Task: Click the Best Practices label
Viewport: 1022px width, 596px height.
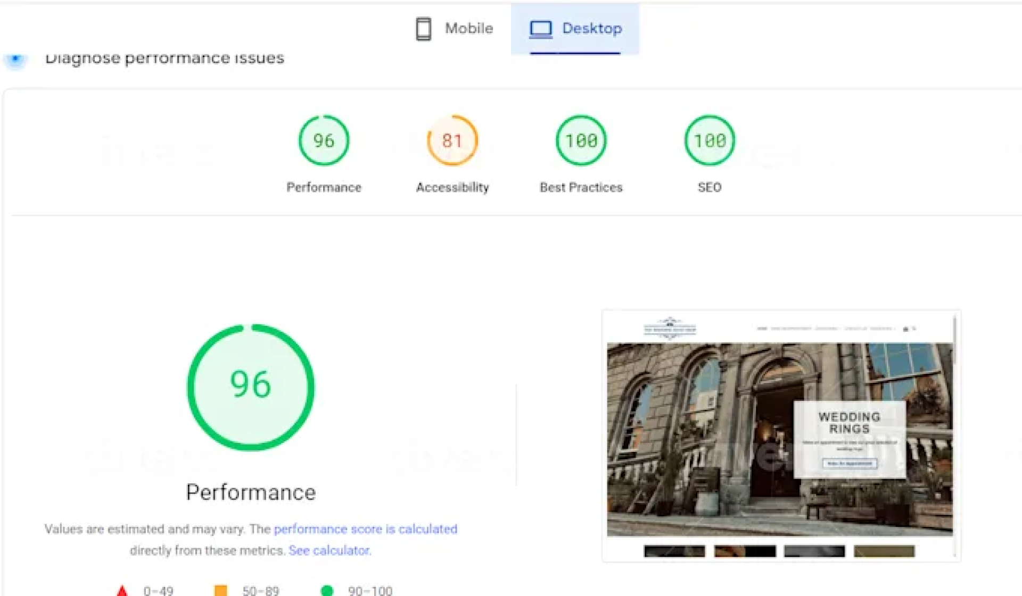Action: pos(581,187)
